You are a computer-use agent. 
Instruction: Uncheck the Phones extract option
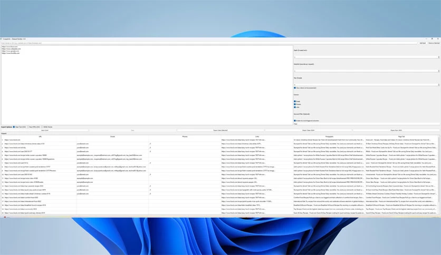pyautogui.click(x=295, y=104)
